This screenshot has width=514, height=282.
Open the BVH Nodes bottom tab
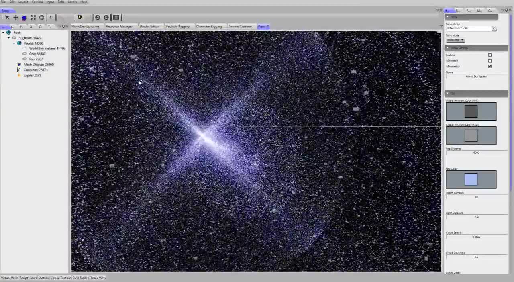point(81,278)
